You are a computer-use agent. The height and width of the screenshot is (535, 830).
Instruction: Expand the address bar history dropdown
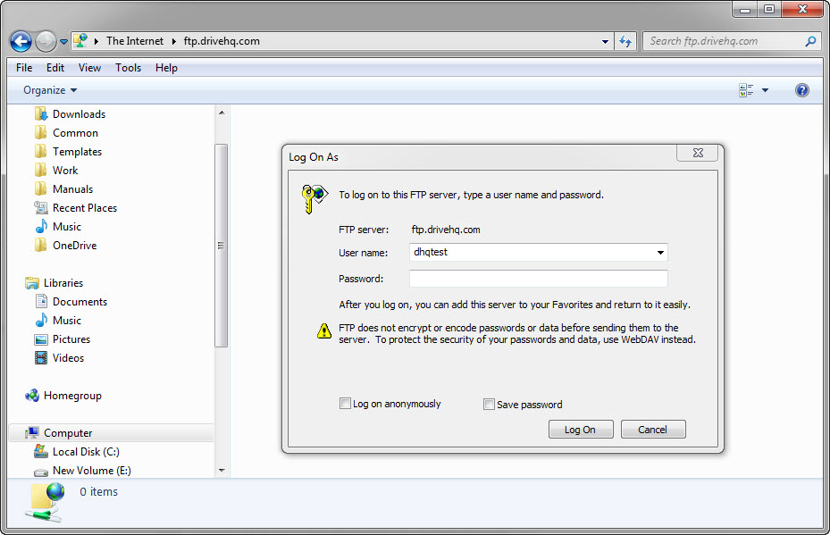click(606, 41)
